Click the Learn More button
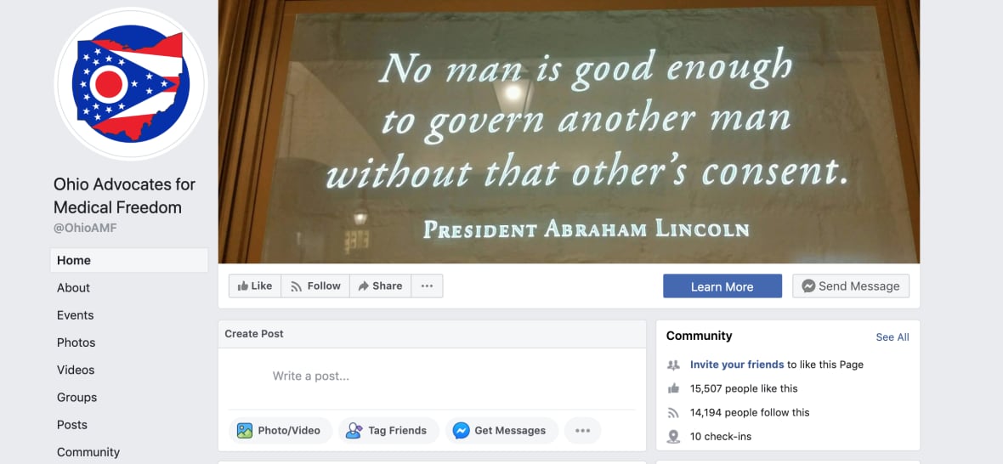 click(722, 286)
